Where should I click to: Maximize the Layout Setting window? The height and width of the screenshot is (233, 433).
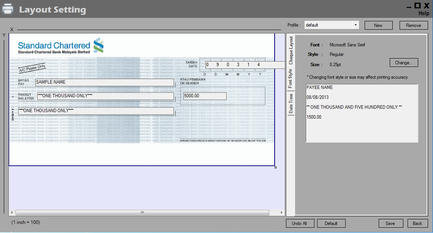pyautogui.click(x=417, y=6)
